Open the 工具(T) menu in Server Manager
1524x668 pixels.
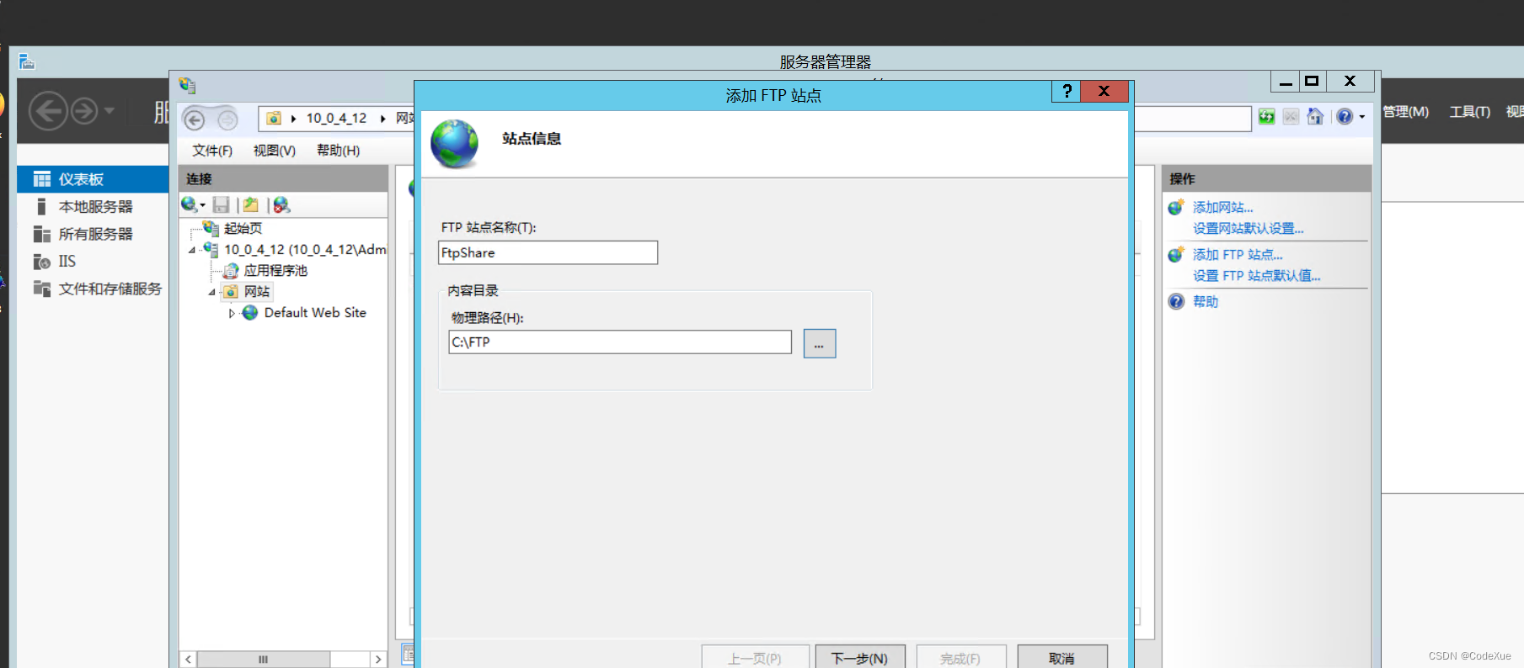click(x=1470, y=112)
